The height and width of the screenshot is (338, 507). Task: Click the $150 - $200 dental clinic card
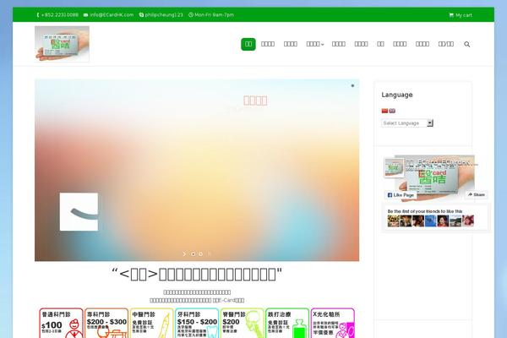(x=197, y=323)
